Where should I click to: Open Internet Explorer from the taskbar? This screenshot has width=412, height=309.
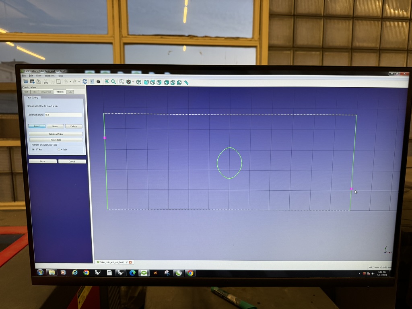point(75,272)
